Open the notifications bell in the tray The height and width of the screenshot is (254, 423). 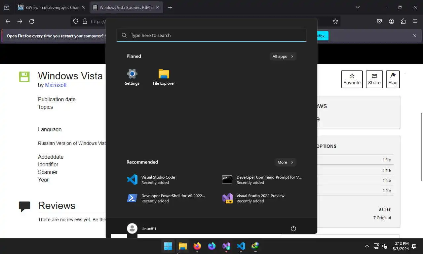pyautogui.click(x=414, y=246)
